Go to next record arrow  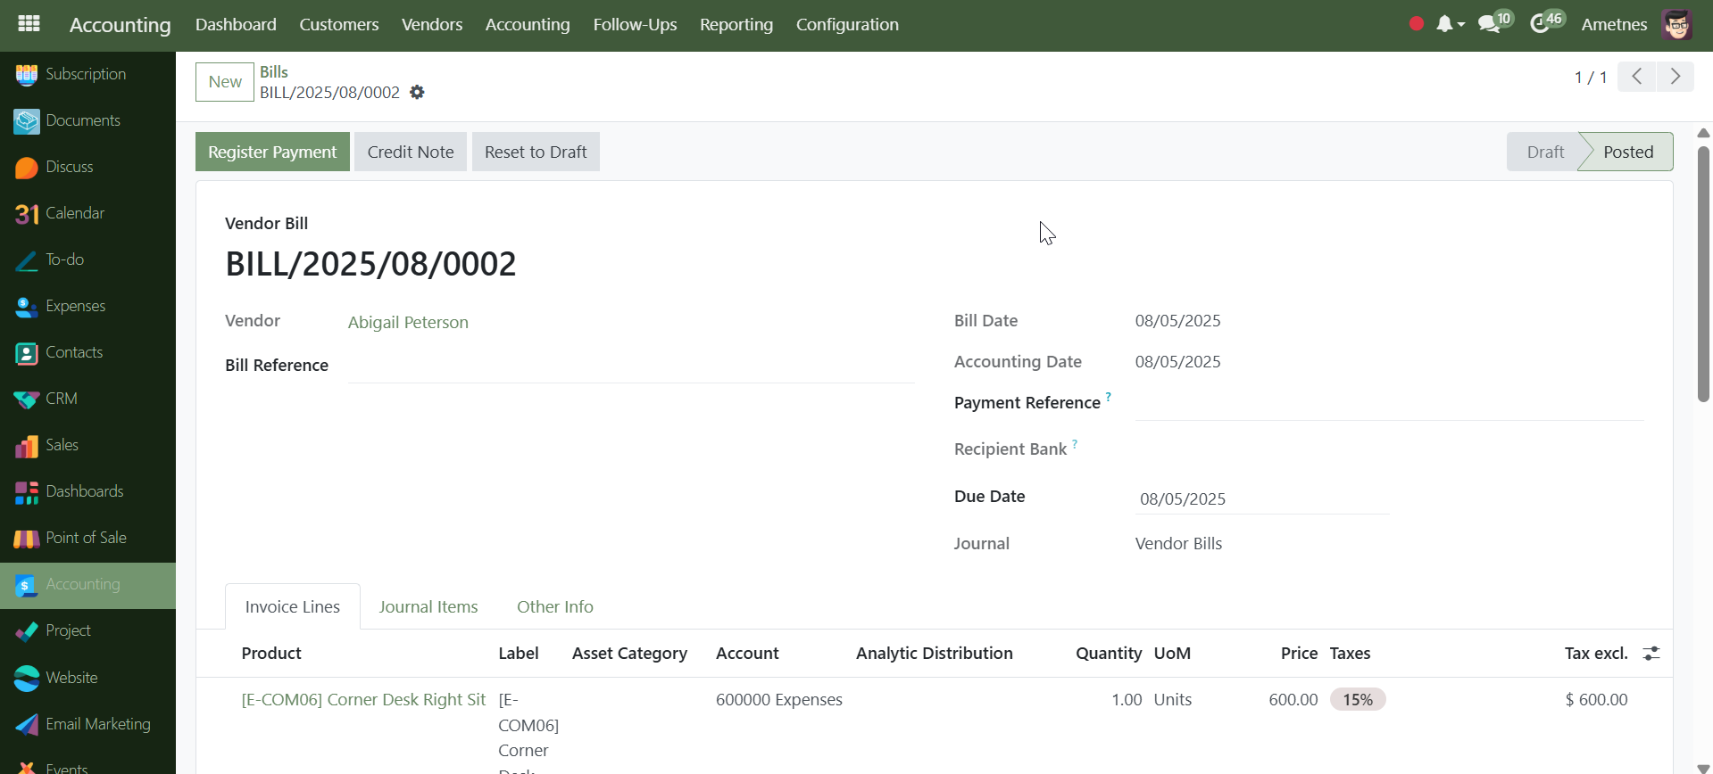click(1675, 77)
